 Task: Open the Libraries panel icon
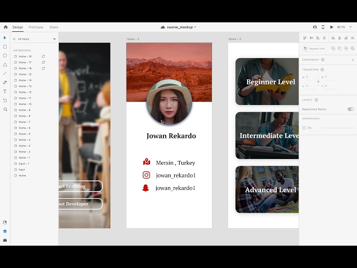pyautogui.click(x=5, y=222)
